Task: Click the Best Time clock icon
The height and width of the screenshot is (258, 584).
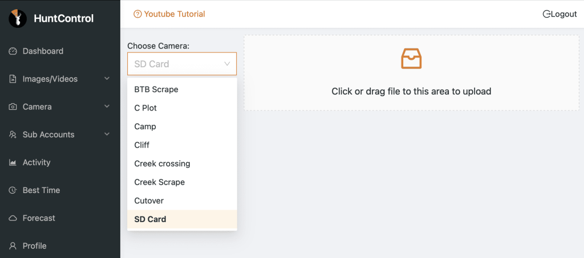Action: click(13, 191)
